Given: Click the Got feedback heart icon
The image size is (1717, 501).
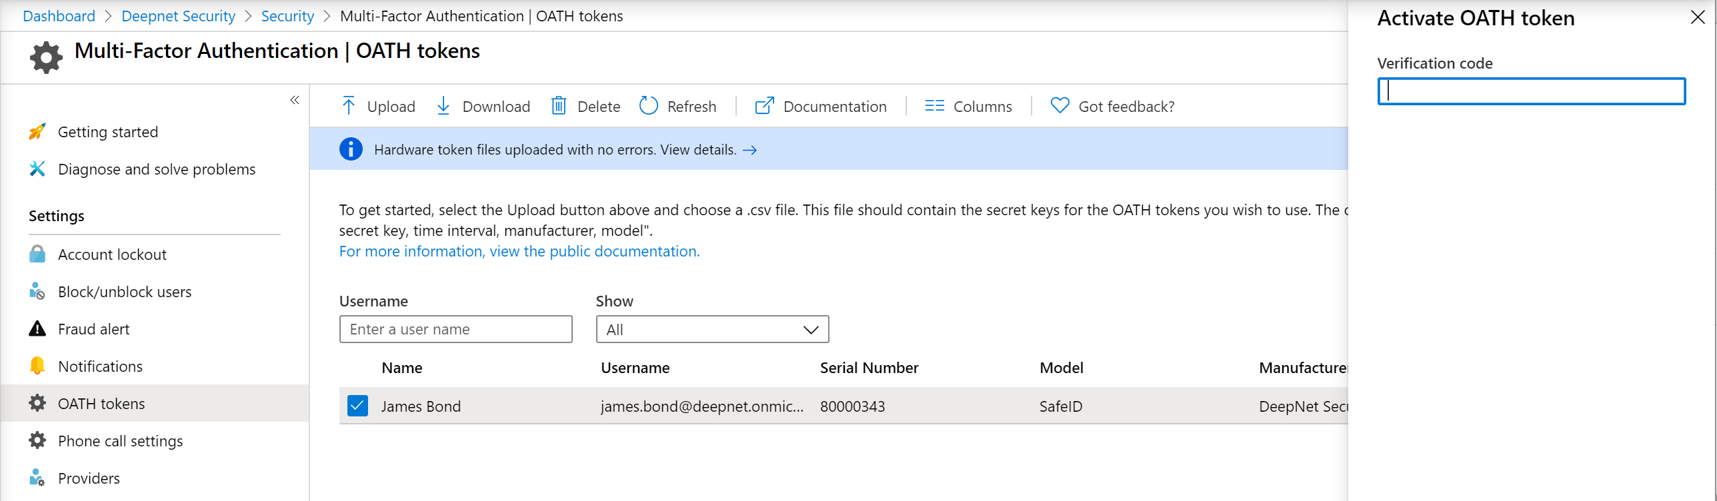Looking at the screenshot, I should click(x=1060, y=106).
